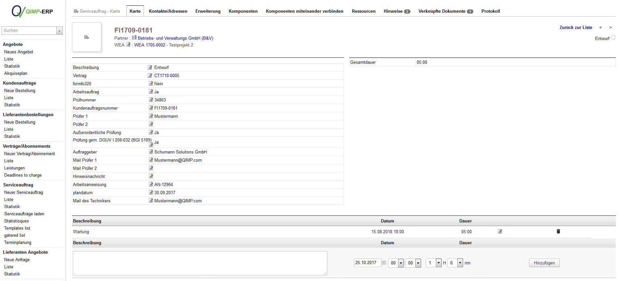
Task: Open the start hour dropdown
Action: coord(401,263)
